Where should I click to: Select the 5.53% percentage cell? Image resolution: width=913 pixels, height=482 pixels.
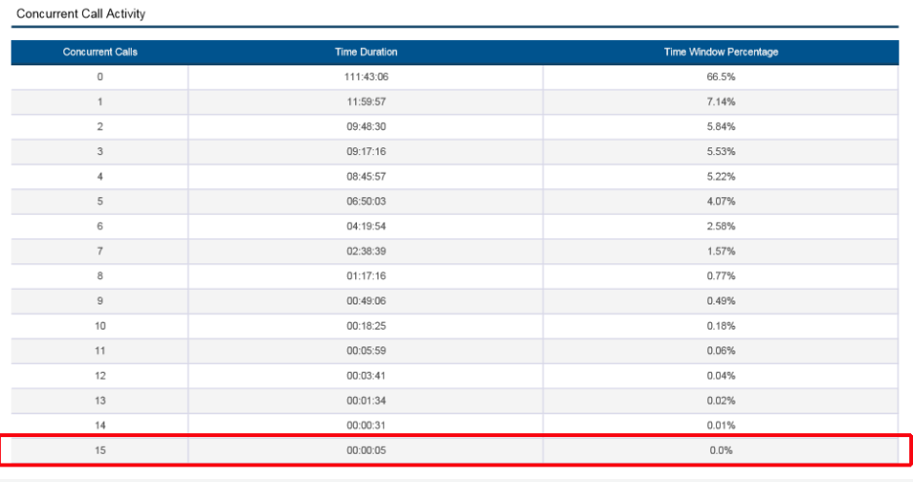721,151
